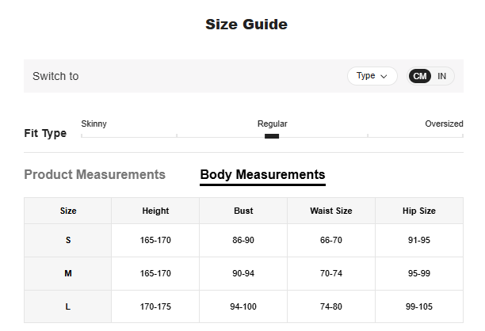Select the Oversized fit label

click(x=444, y=124)
